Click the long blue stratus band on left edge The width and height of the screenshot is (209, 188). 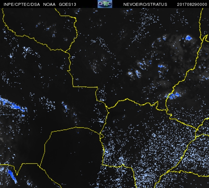coord(13,104)
